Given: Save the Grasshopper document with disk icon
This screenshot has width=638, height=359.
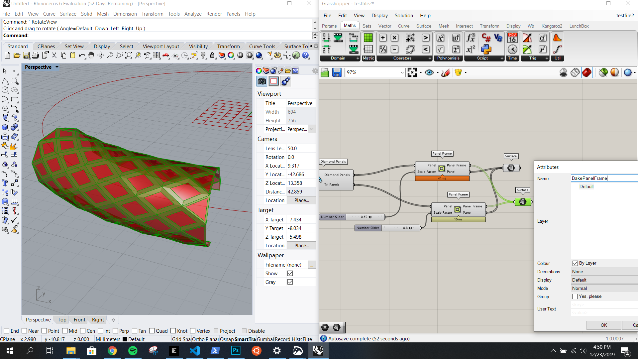Looking at the screenshot, I should coord(337,72).
